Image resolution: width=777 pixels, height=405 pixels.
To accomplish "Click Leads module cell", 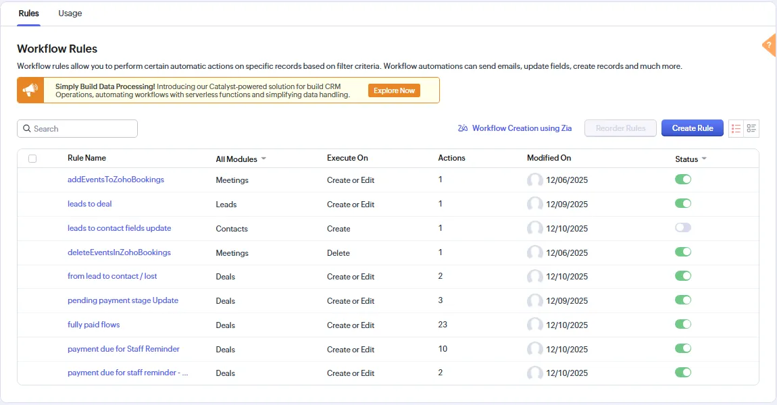I will [x=226, y=205].
